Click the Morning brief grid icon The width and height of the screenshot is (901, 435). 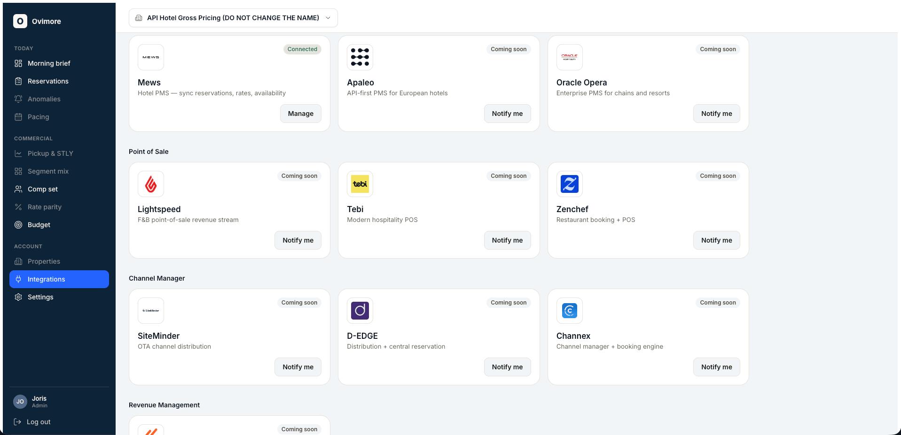[18, 63]
